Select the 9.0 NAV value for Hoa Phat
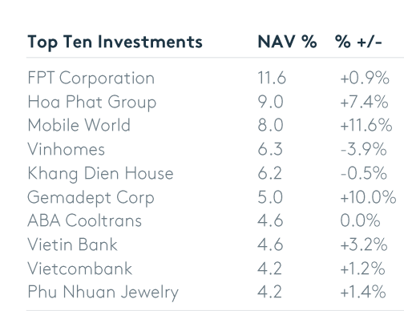404x311 pixels. point(270,102)
